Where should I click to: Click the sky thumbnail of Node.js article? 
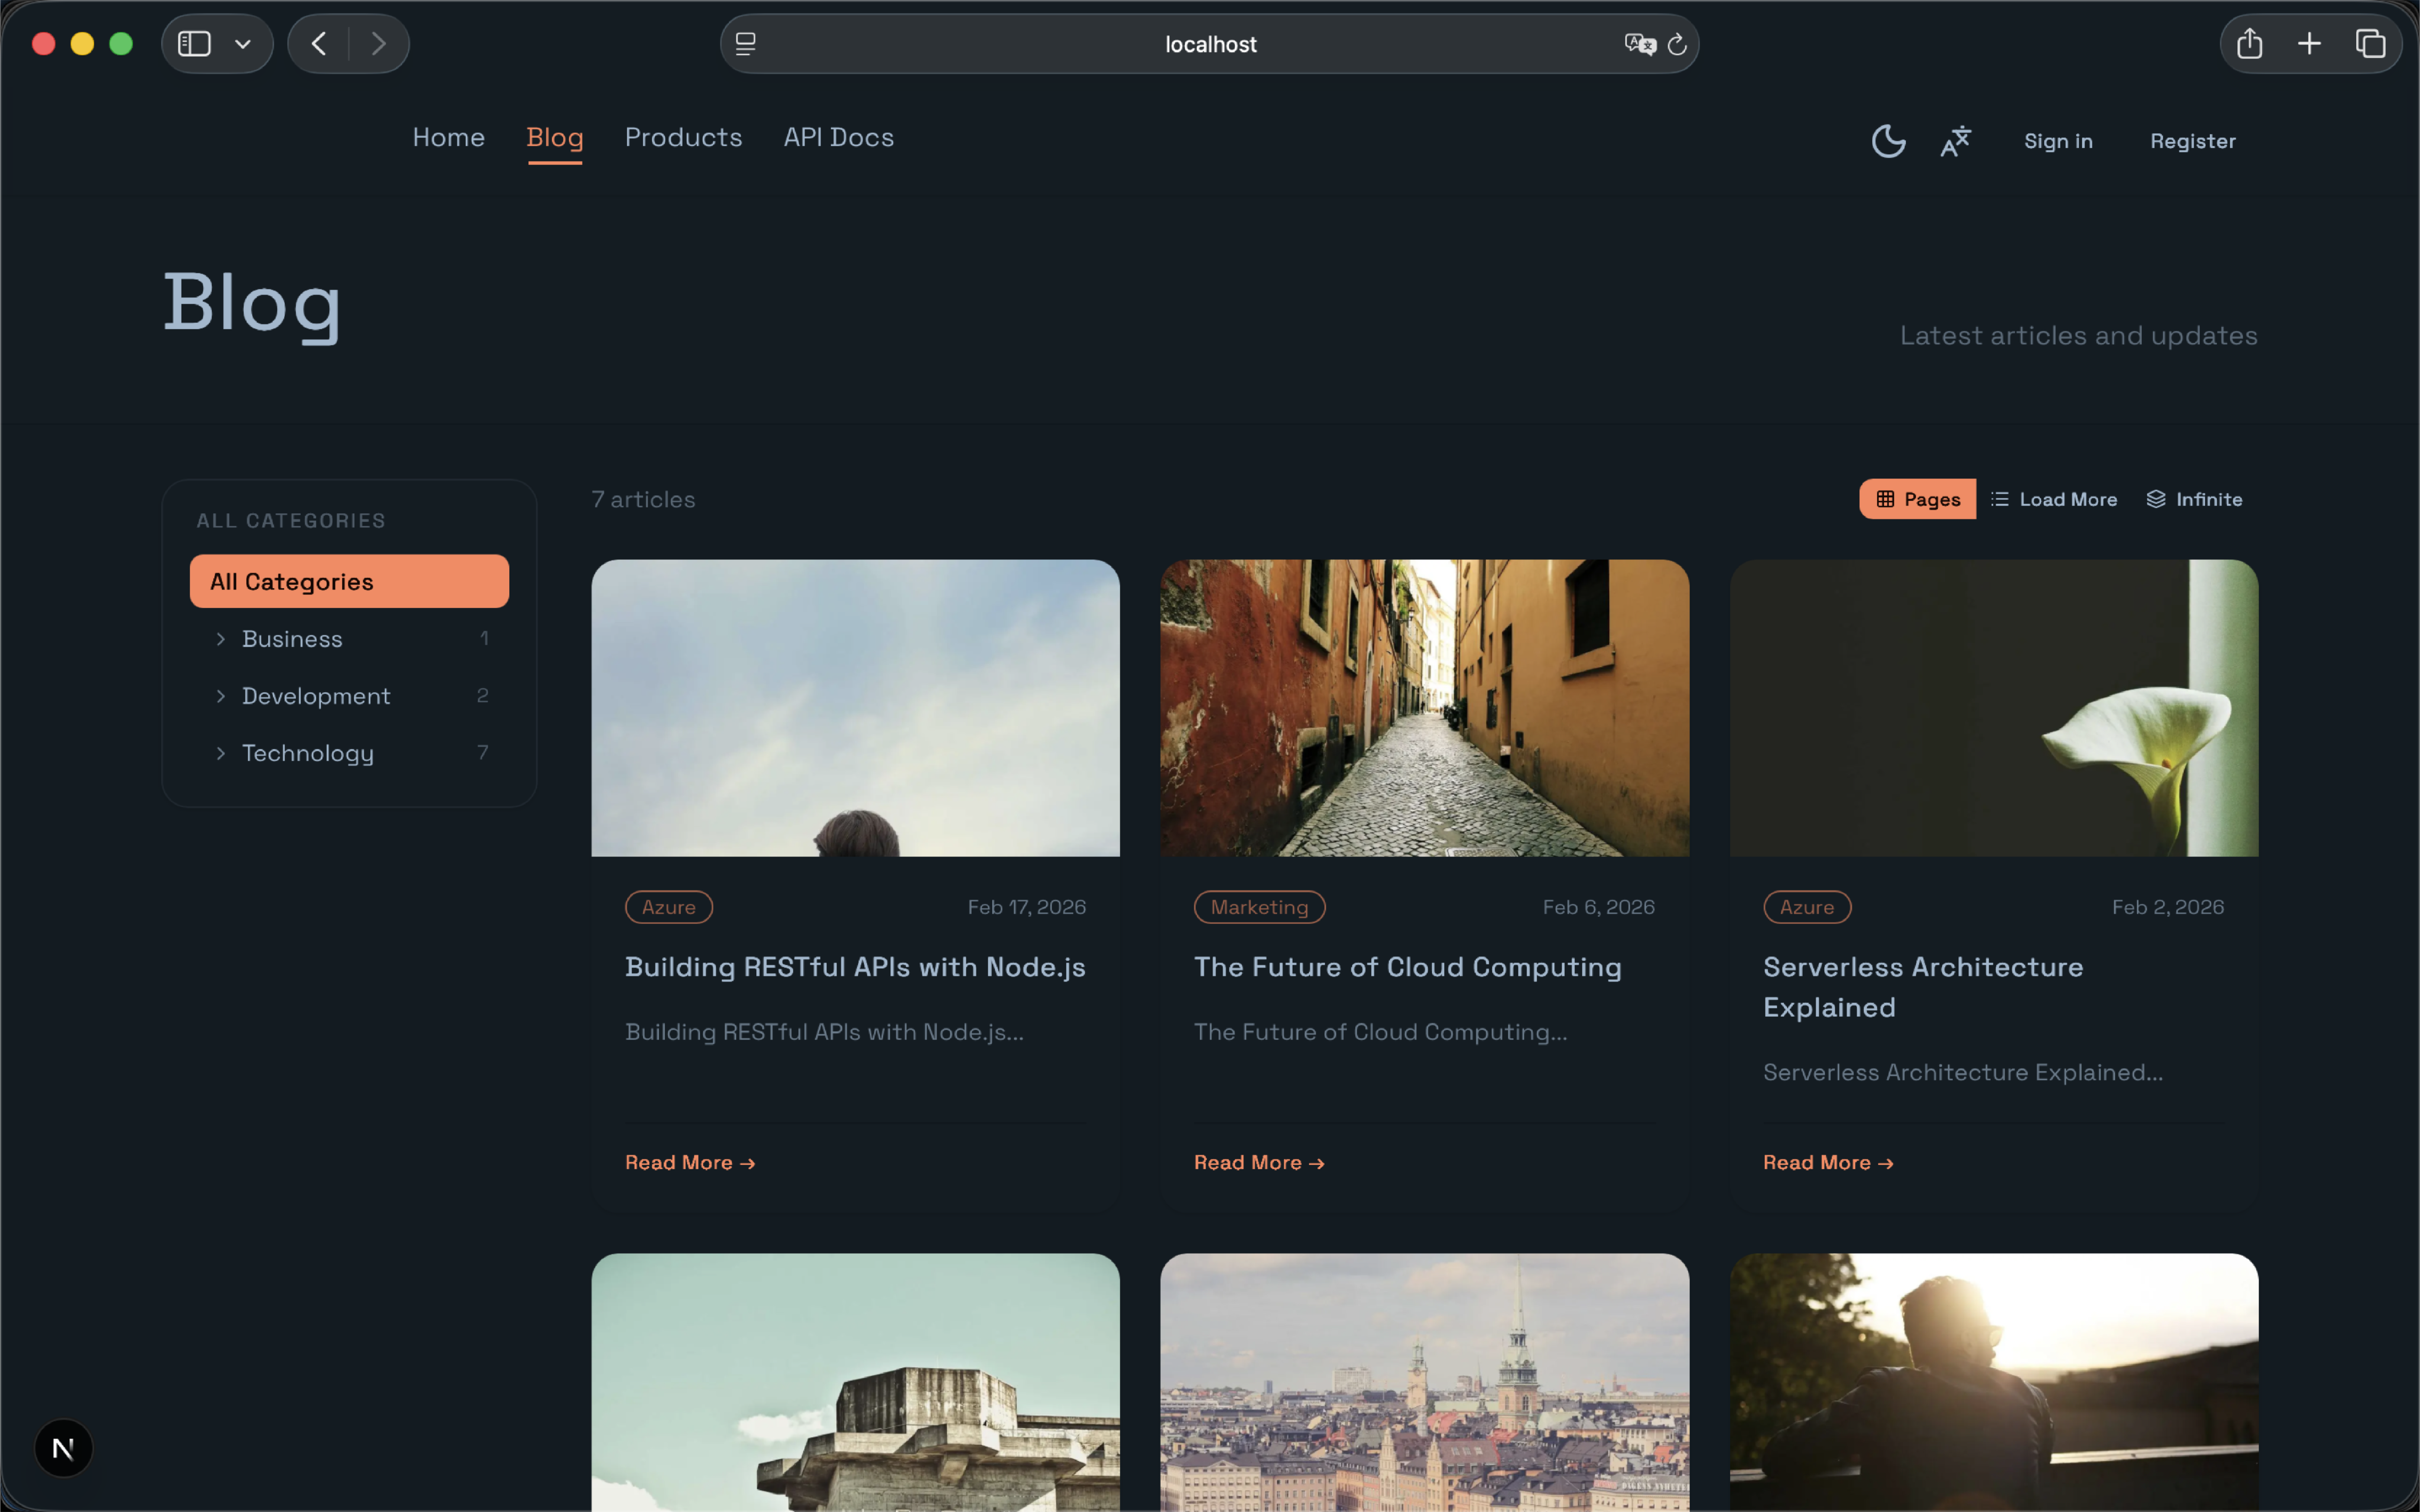[x=855, y=708]
